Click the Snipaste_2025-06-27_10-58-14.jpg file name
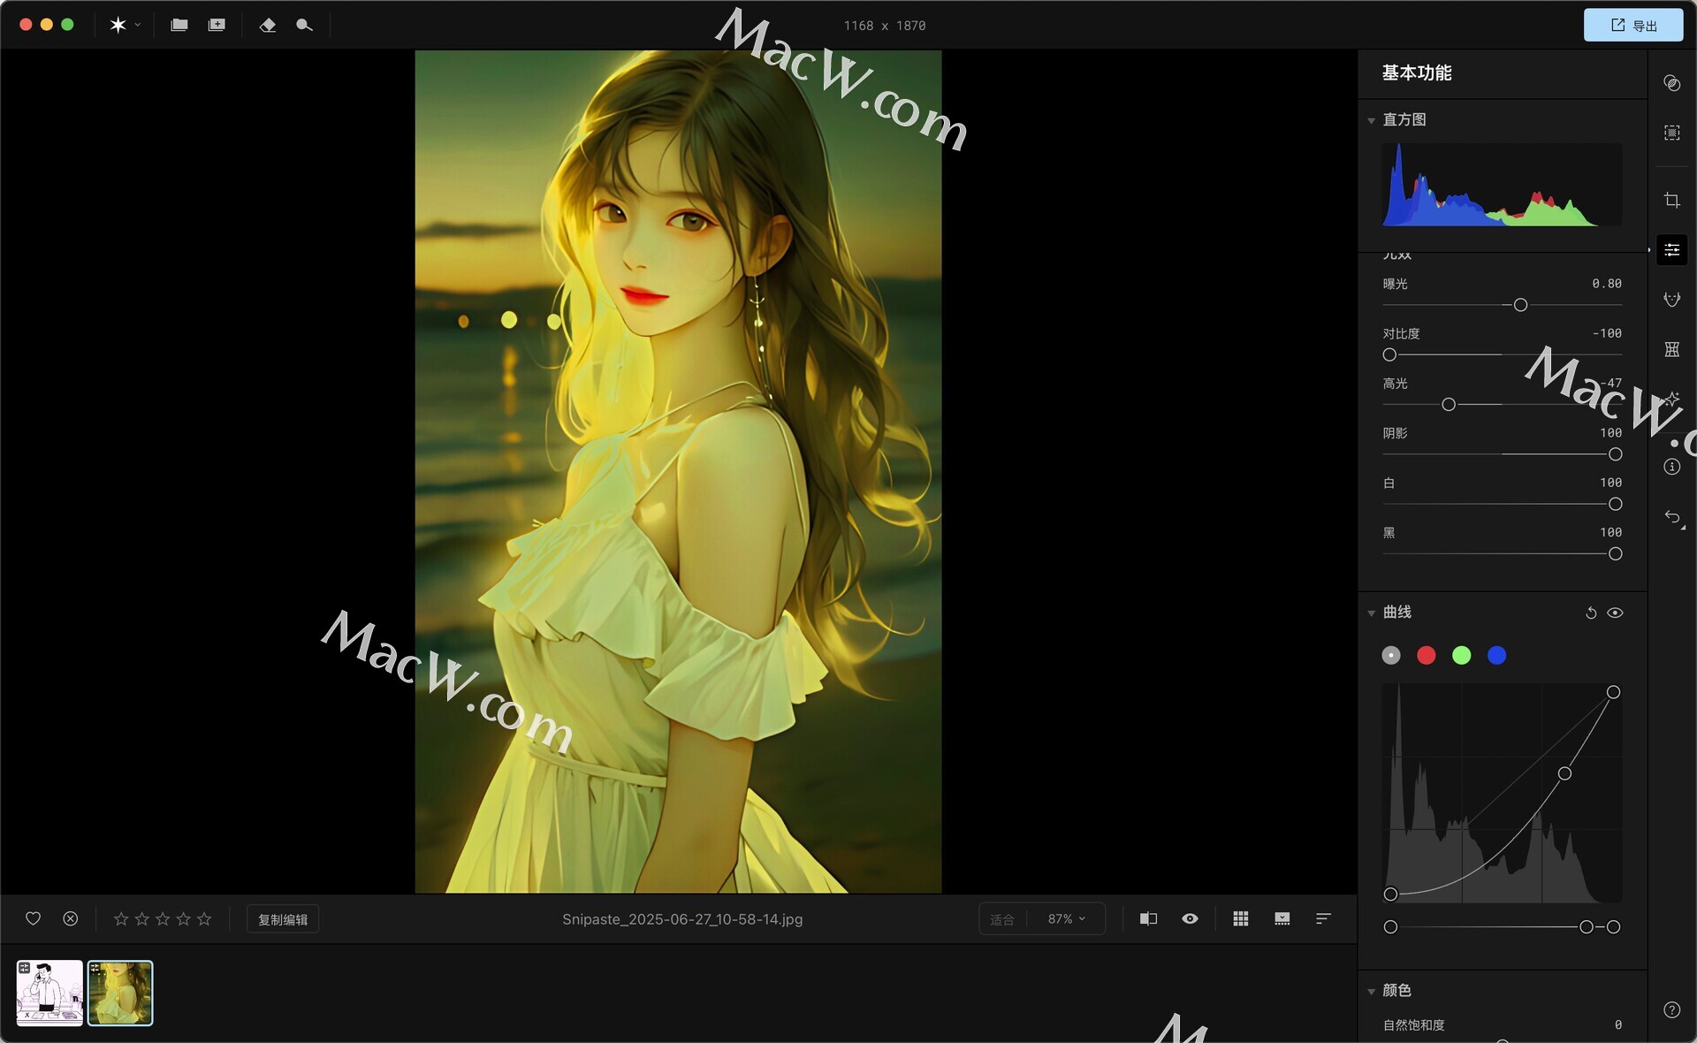Viewport: 1697px width, 1043px height. click(x=682, y=919)
